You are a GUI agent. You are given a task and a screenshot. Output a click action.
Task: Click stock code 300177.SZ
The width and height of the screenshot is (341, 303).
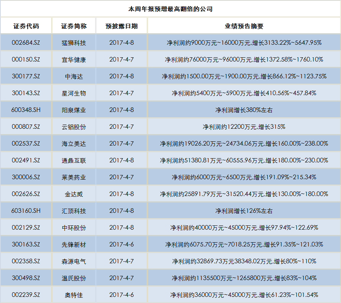26,76
